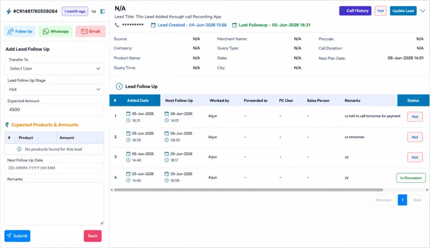This screenshot has width=430, height=248.
Task: Click the 'cx tomorrow' remark
Action: tap(354, 137)
